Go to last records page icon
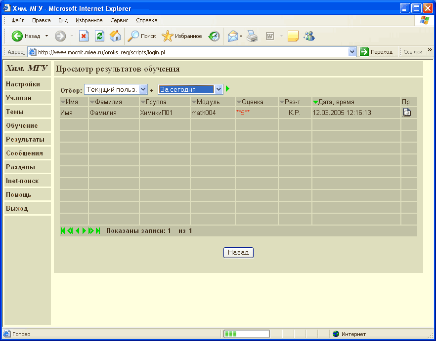 (97, 231)
